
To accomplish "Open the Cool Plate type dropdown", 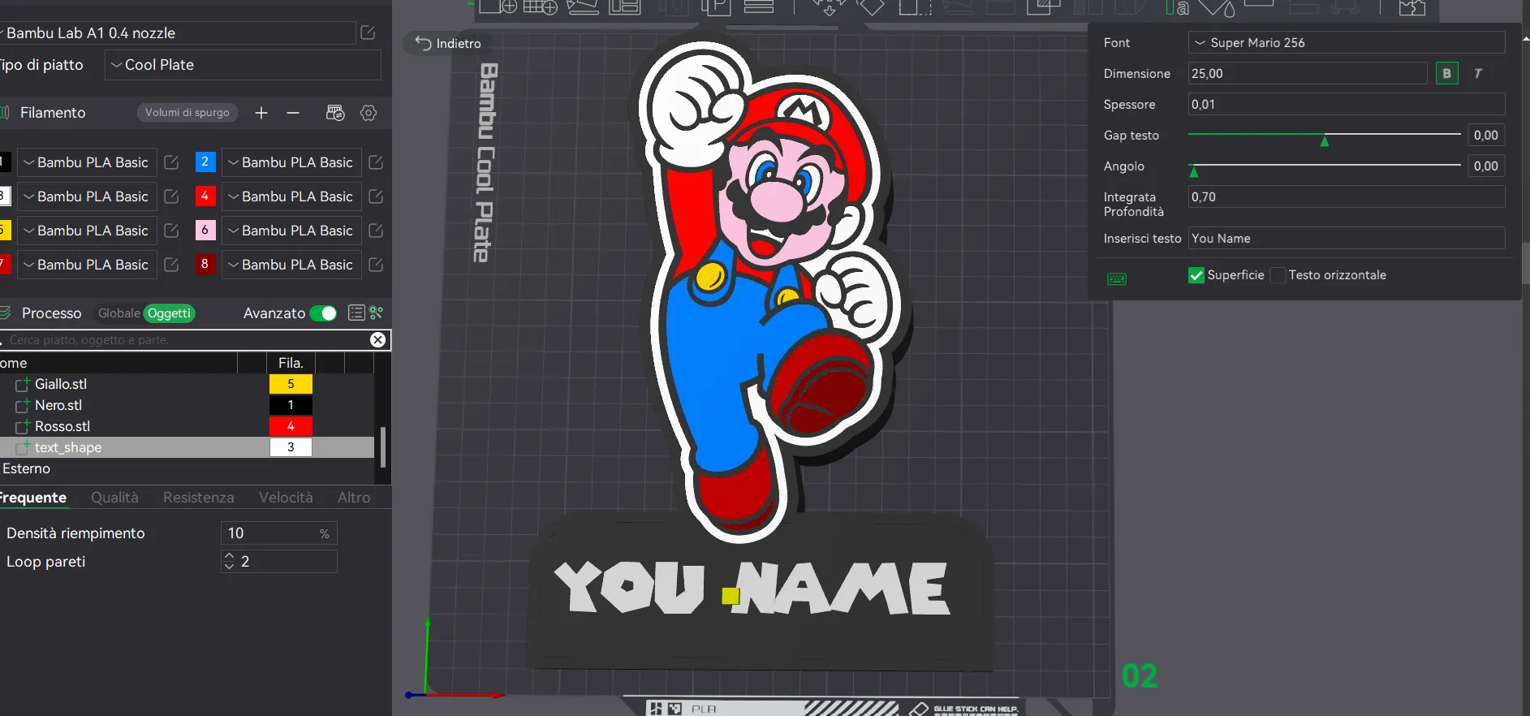I will point(243,65).
